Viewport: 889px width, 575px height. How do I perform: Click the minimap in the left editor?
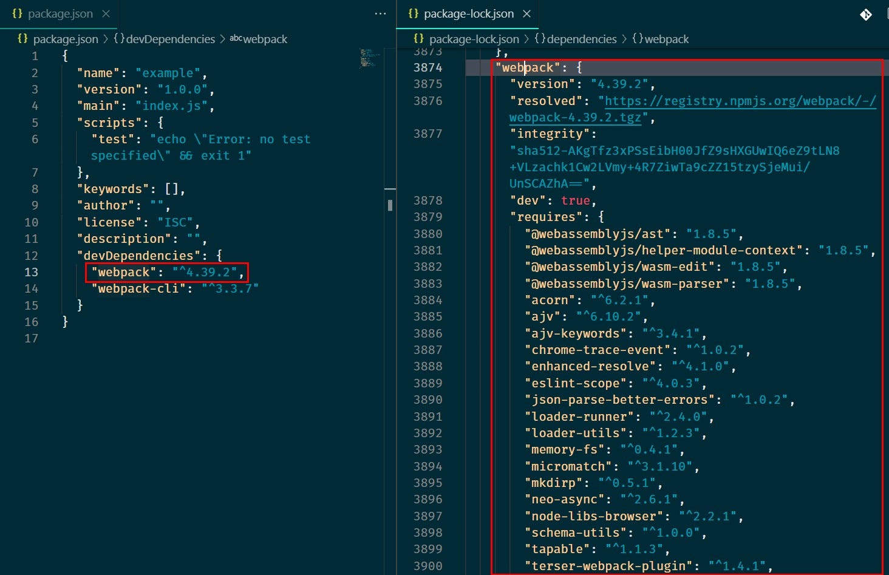point(369,58)
